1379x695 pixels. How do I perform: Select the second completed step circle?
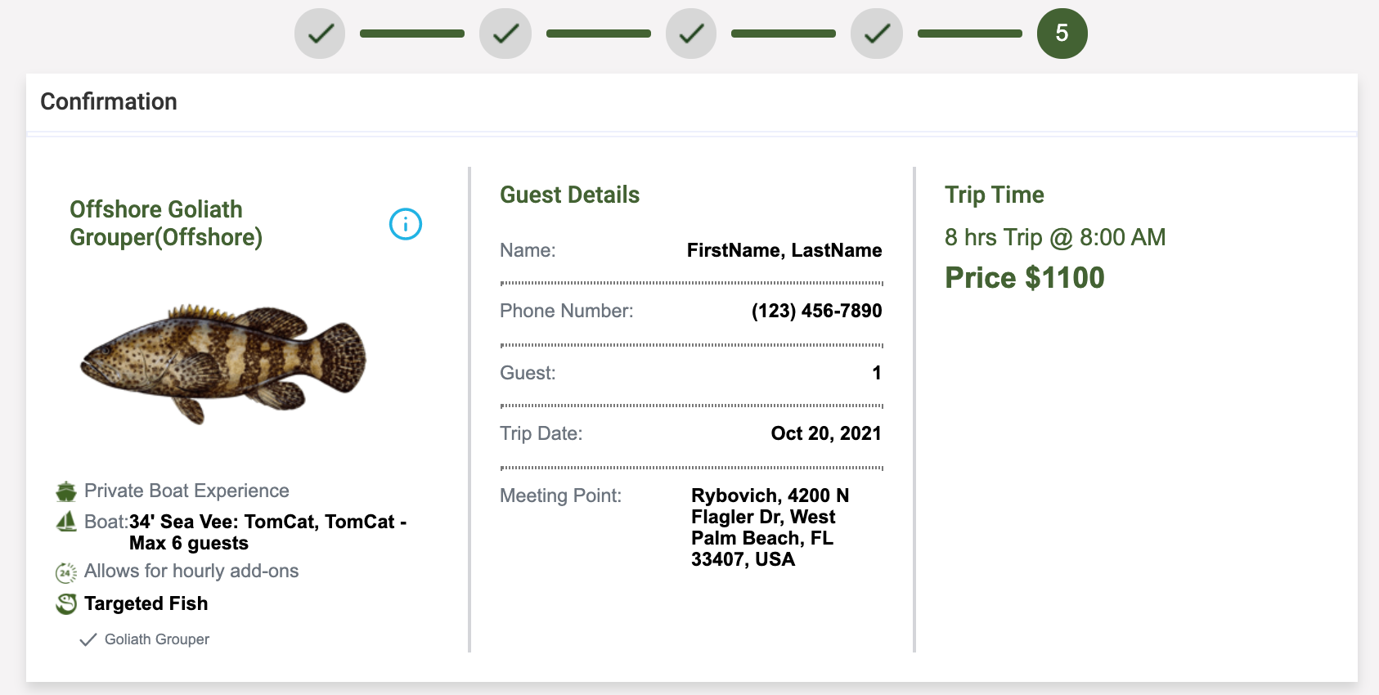pyautogui.click(x=505, y=34)
